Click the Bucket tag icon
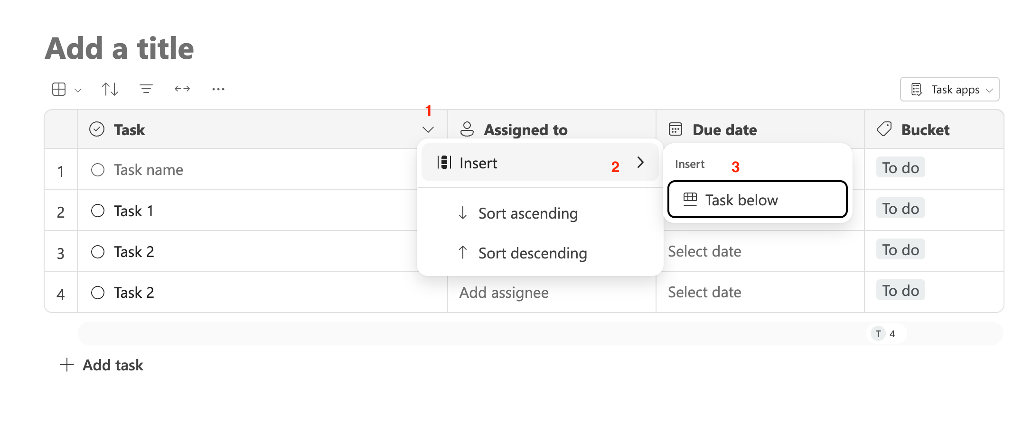Image resolution: width=1032 pixels, height=423 pixels. click(x=884, y=129)
